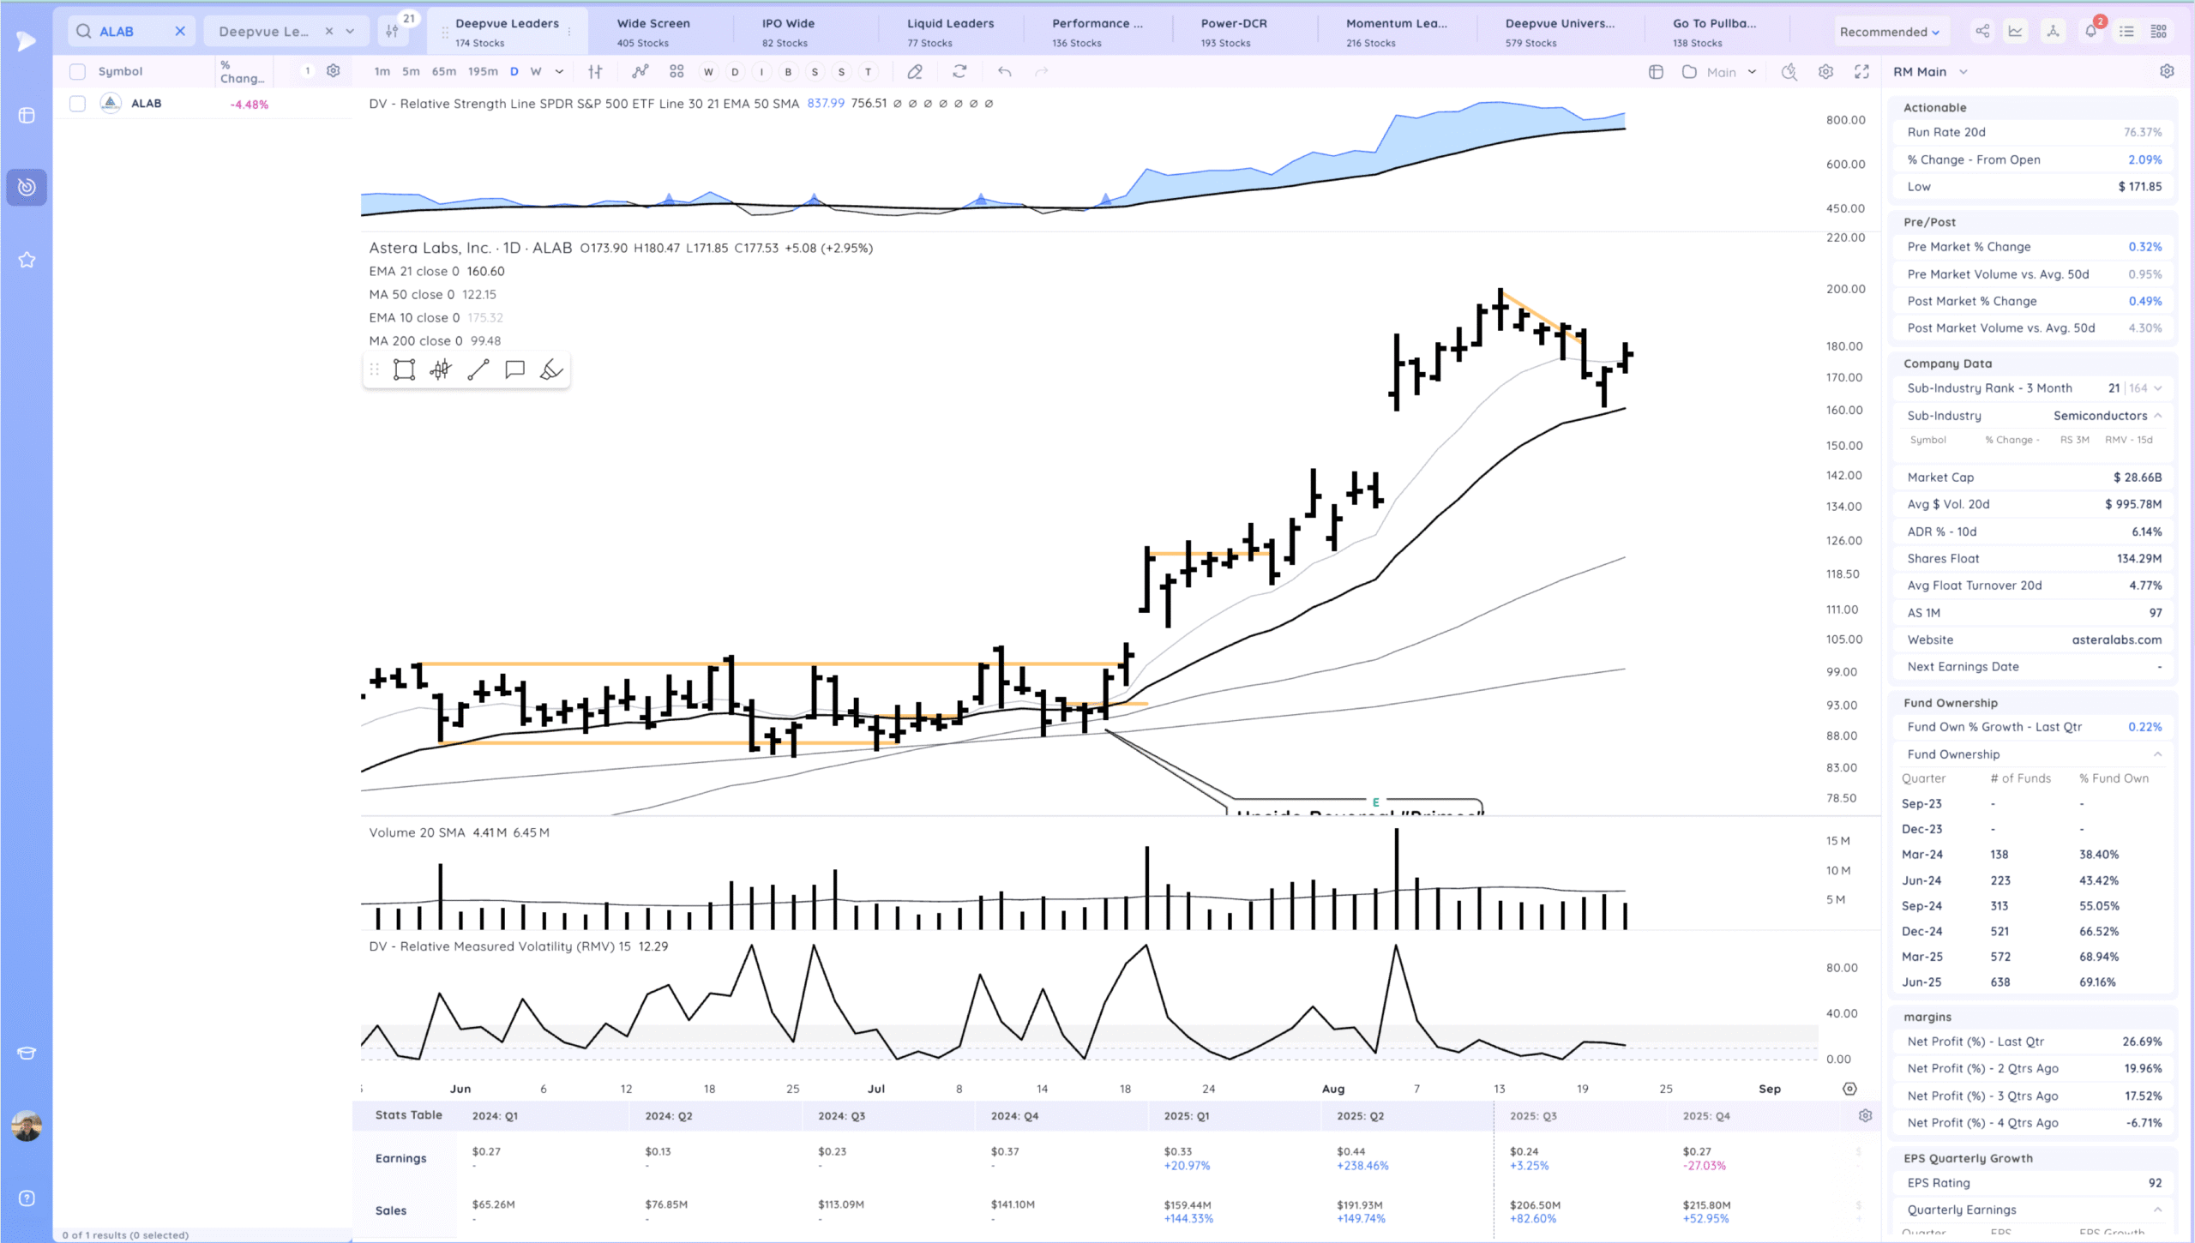Select the brush highlighter drawing tool
Viewport: 2195px width, 1243px height.
551,369
